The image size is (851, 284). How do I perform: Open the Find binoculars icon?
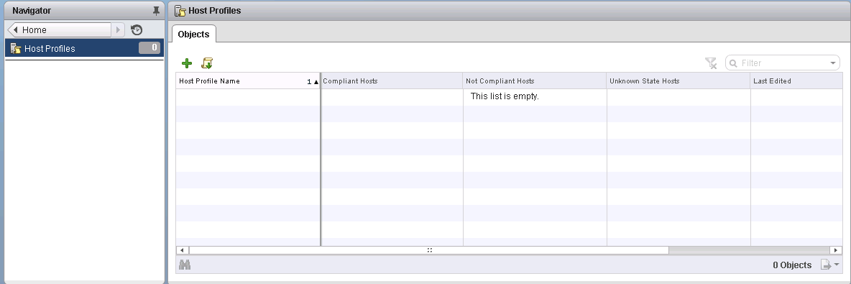(185, 265)
